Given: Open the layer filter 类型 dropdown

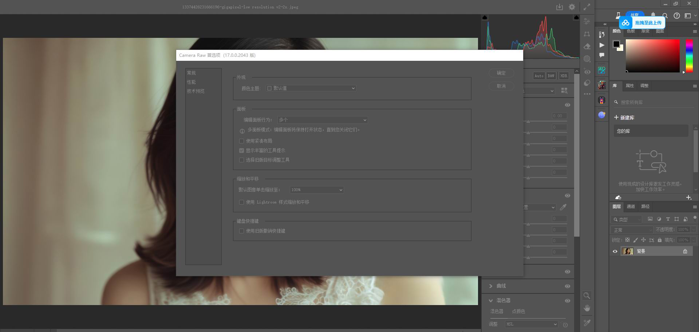Looking at the screenshot, I should (626, 219).
